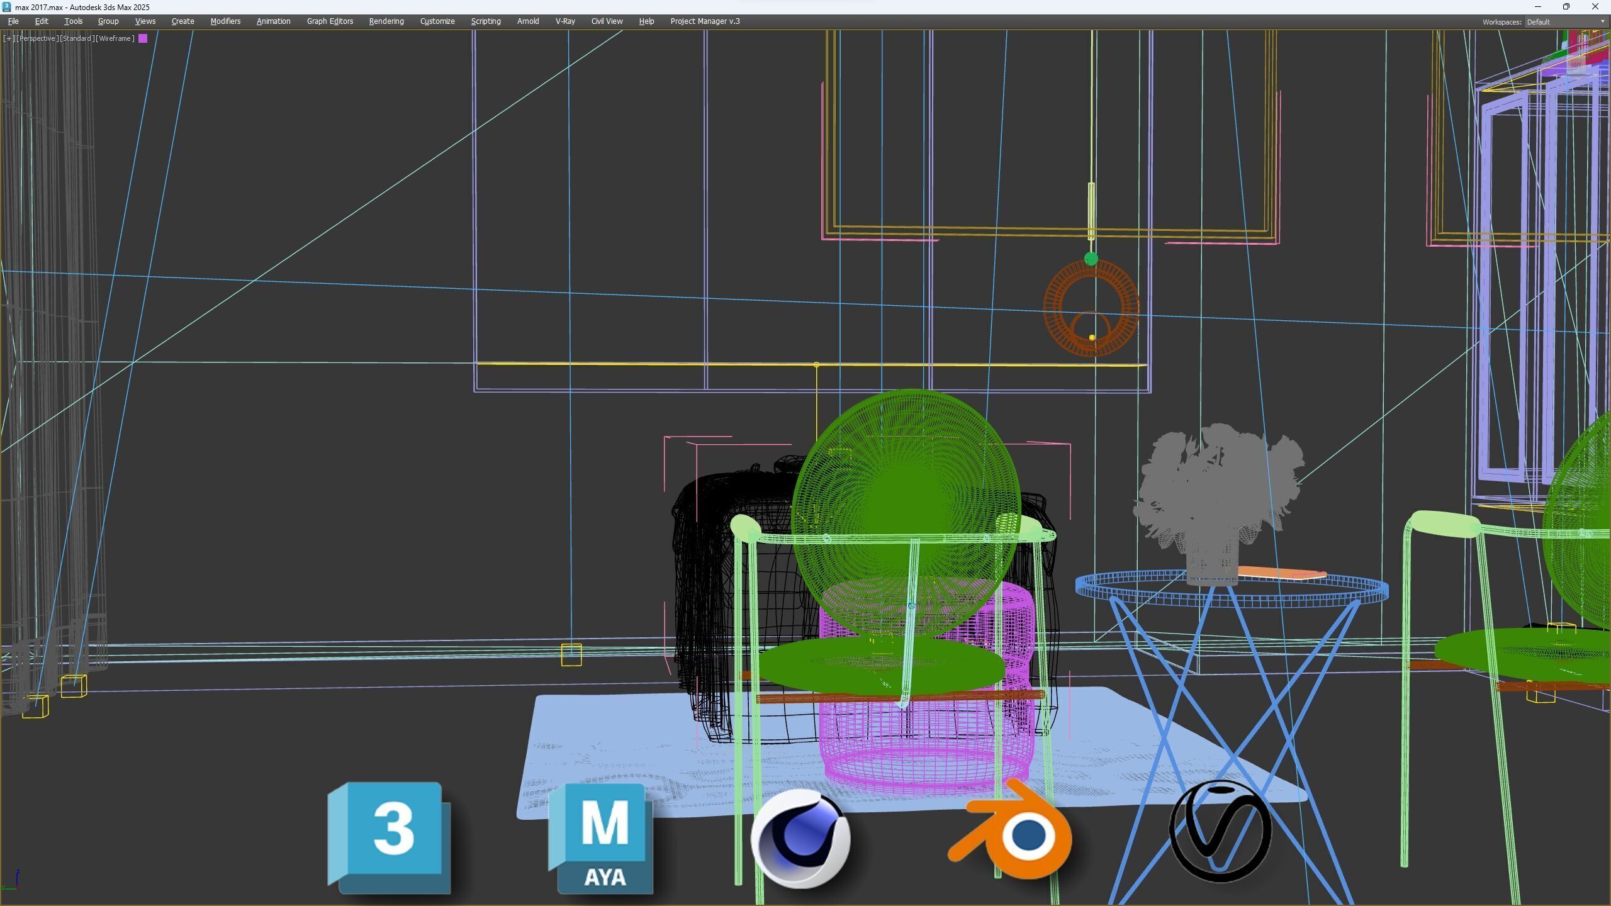This screenshot has width=1611, height=906.
Task: Click the 3ds Max logo overlay
Action: point(390,837)
